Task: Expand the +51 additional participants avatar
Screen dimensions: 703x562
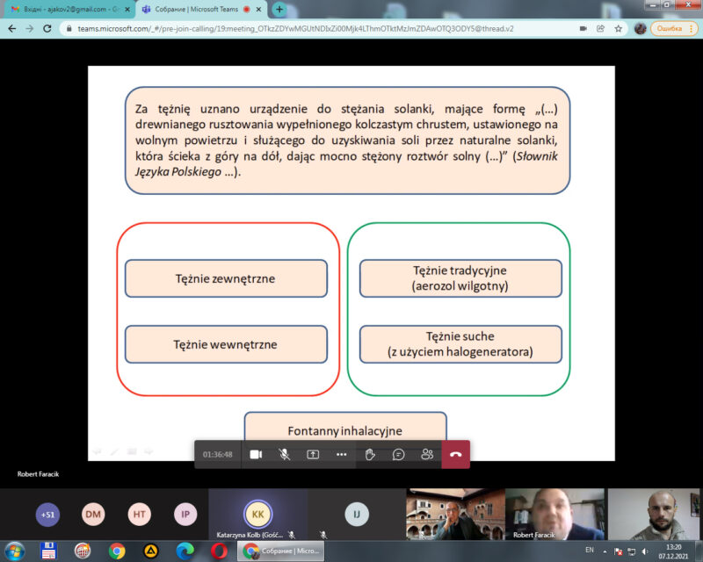Action: click(47, 515)
